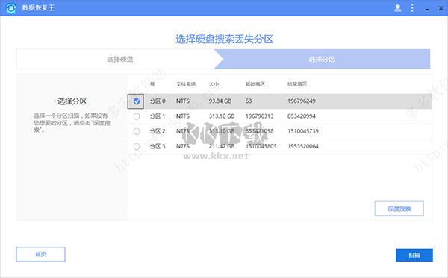Click the 深度搜索 button
This screenshot has width=448, height=278.
tap(399, 209)
